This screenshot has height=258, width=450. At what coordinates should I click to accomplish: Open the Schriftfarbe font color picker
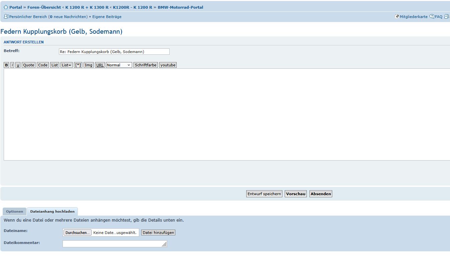tap(146, 65)
